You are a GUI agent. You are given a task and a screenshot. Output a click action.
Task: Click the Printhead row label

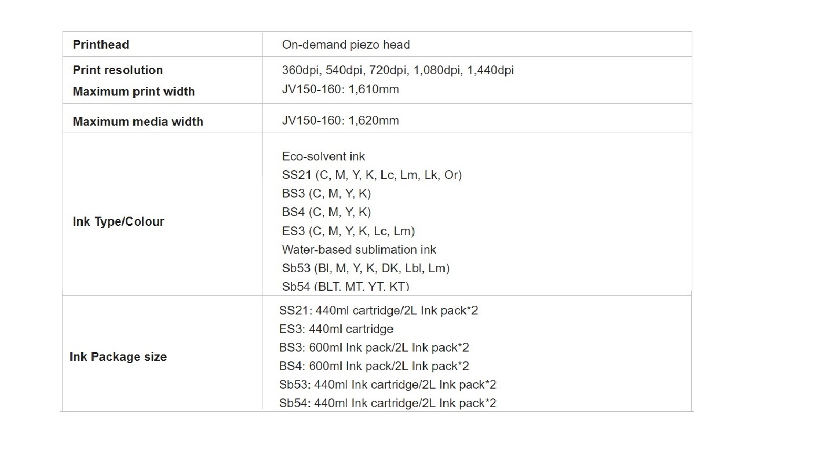(x=101, y=45)
